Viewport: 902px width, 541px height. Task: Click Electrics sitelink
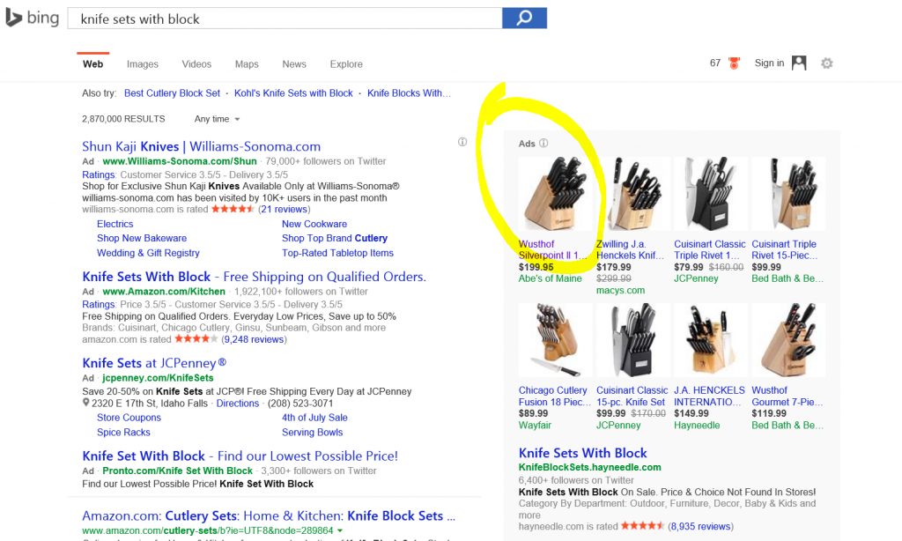point(115,224)
